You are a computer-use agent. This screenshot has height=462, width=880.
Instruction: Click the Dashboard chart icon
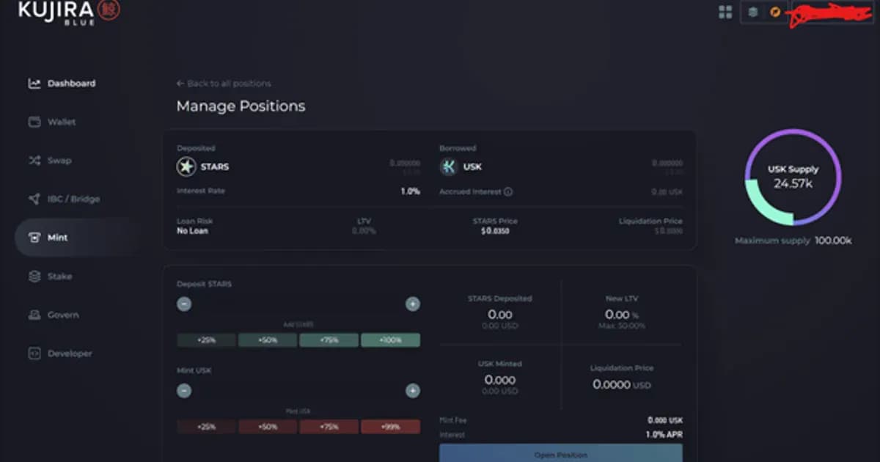[x=34, y=84]
